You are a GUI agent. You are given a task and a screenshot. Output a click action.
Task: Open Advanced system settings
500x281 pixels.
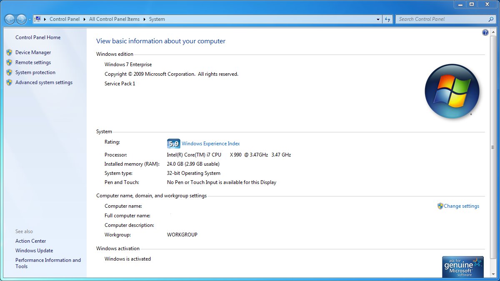point(44,82)
